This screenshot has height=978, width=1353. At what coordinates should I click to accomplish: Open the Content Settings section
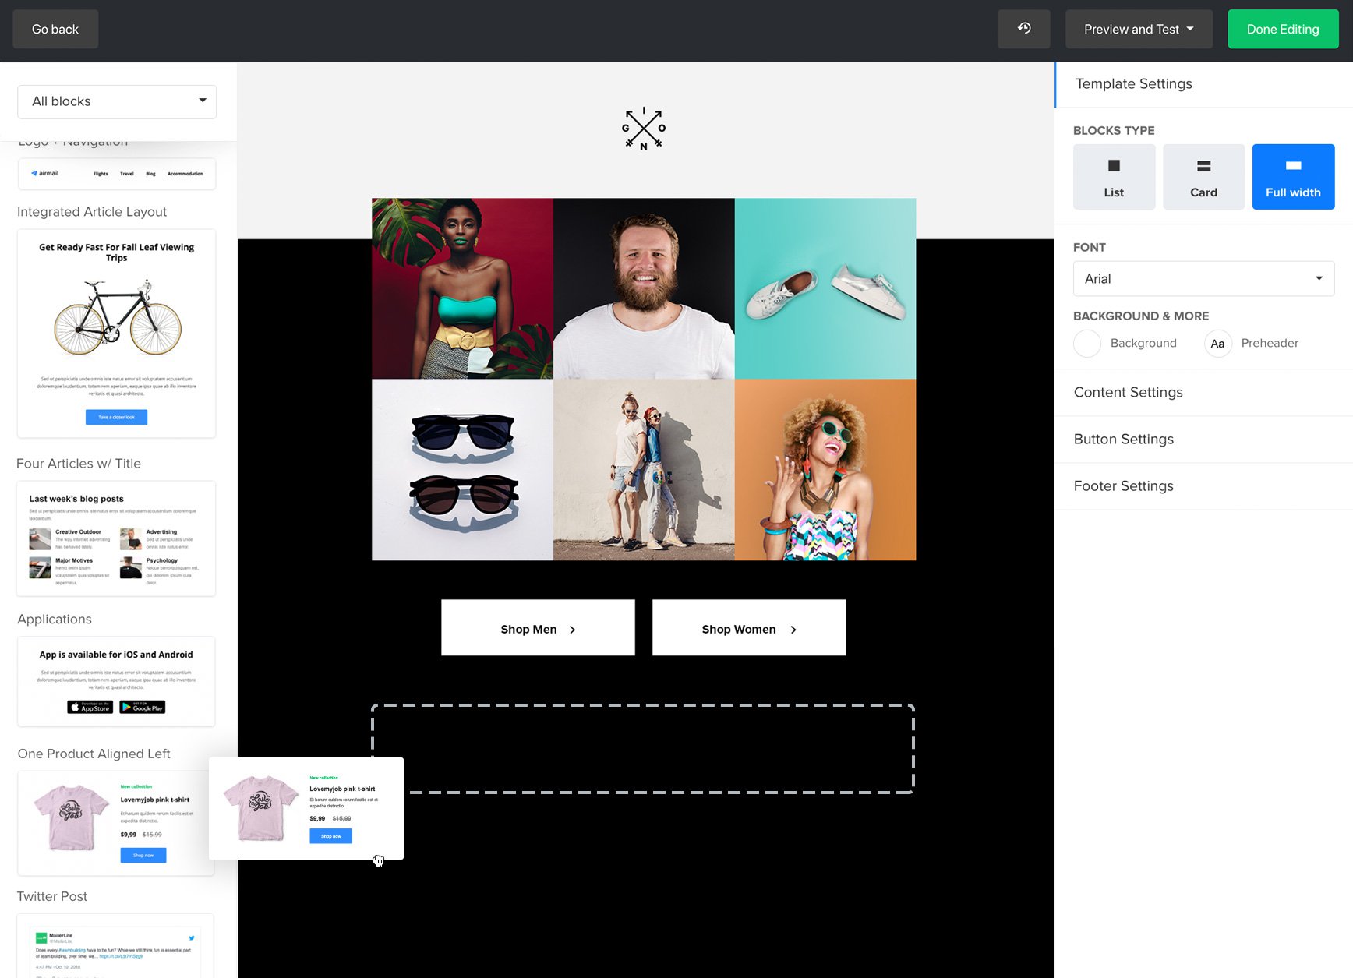tap(1128, 393)
